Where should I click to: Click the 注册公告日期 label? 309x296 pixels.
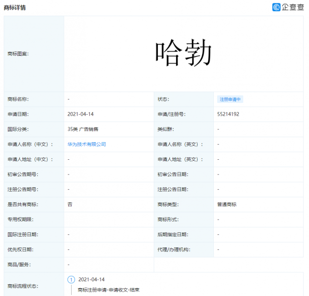pyautogui.click(x=173, y=190)
